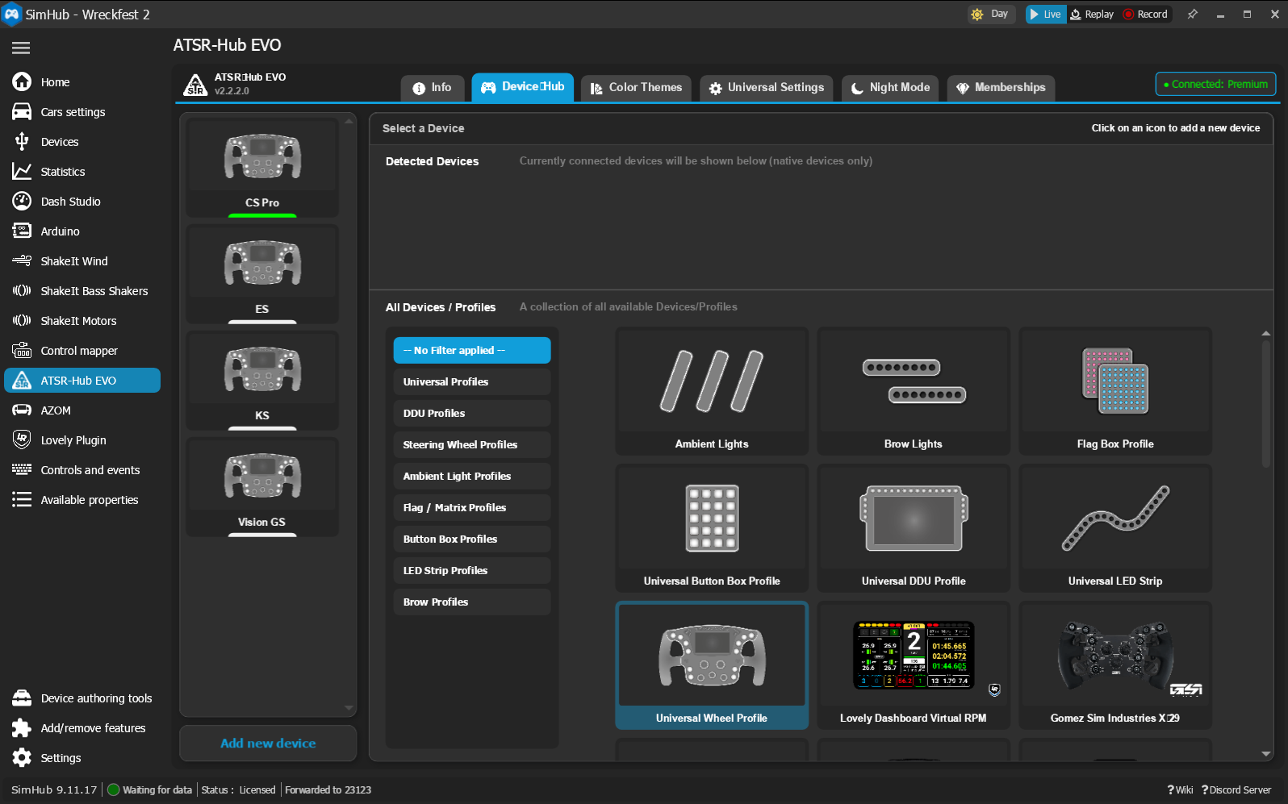Open Statistics page
1288x804 pixels.
82,172
